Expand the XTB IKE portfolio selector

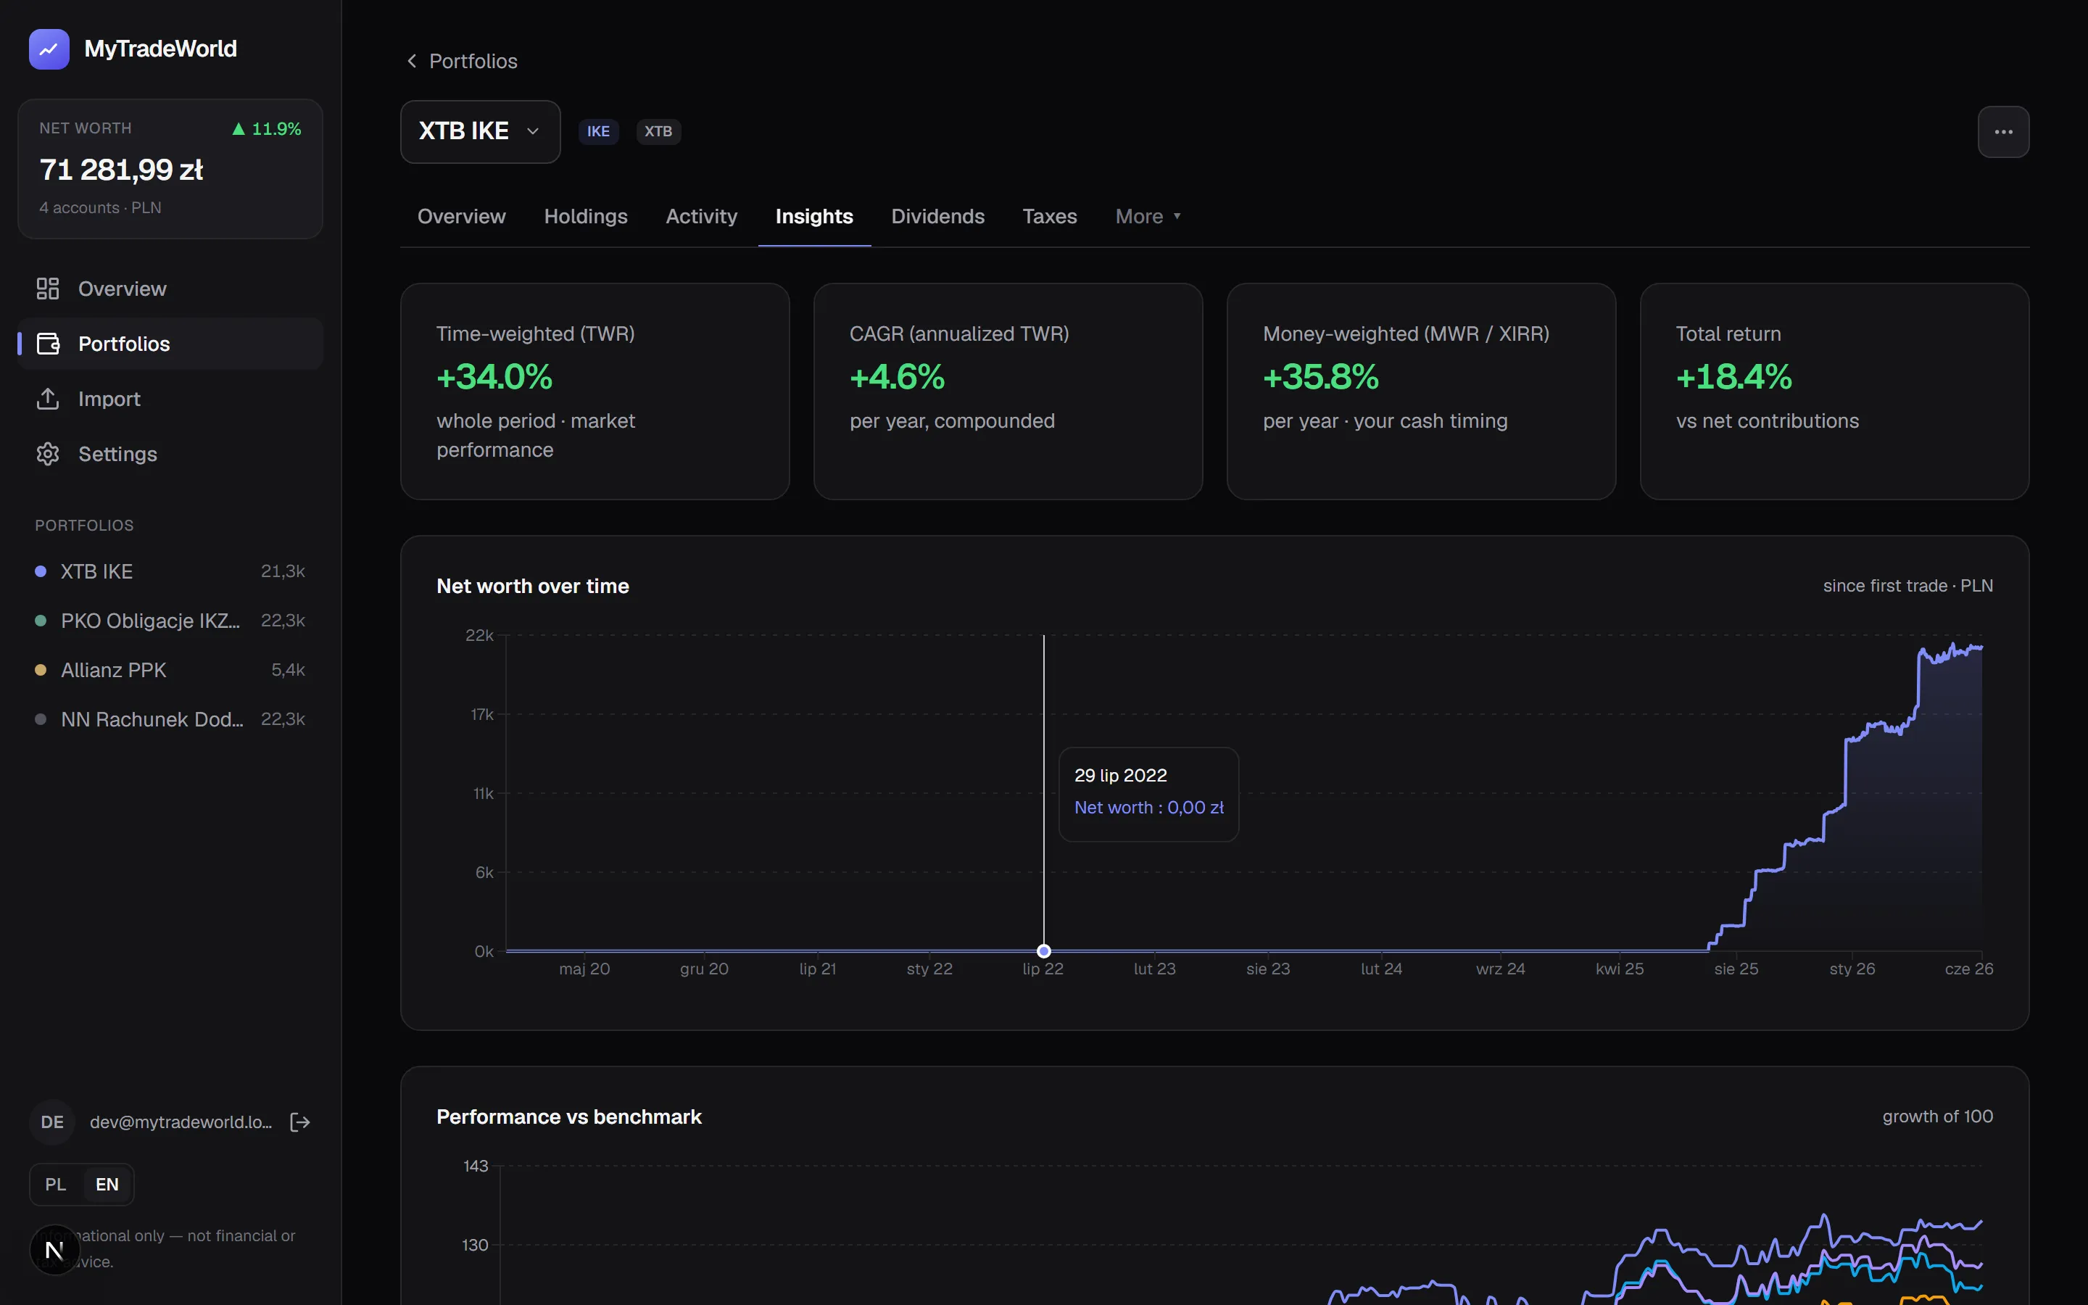pos(481,131)
